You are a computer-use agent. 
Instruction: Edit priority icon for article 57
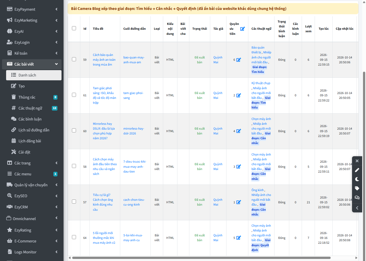coord(239,202)
